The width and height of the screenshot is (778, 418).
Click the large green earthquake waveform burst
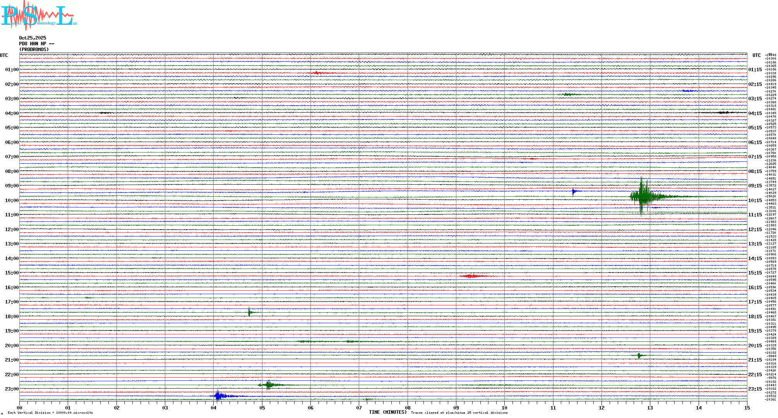pos(643,196)
